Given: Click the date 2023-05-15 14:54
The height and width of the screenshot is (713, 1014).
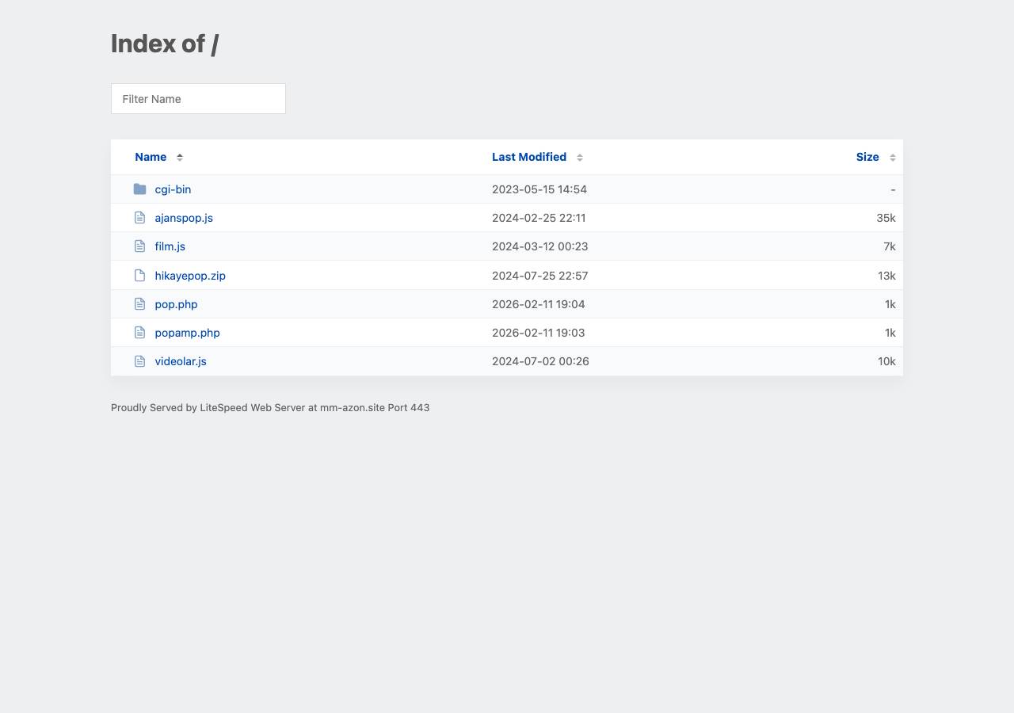Looking at the screenshot, I should pyautogui.click(x=539, y=189).
